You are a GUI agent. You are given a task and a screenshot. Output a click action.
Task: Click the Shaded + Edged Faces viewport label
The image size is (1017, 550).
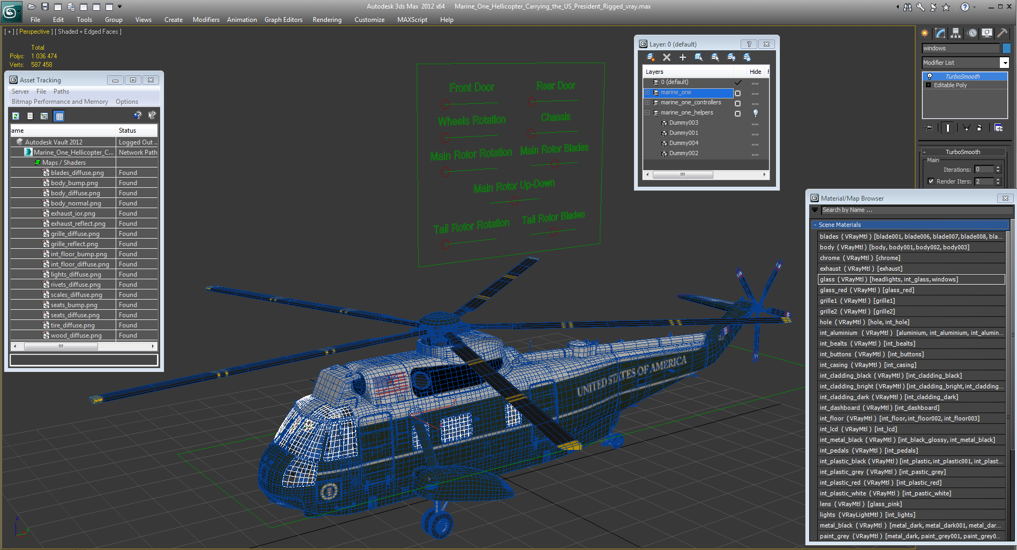click(88, 32)
